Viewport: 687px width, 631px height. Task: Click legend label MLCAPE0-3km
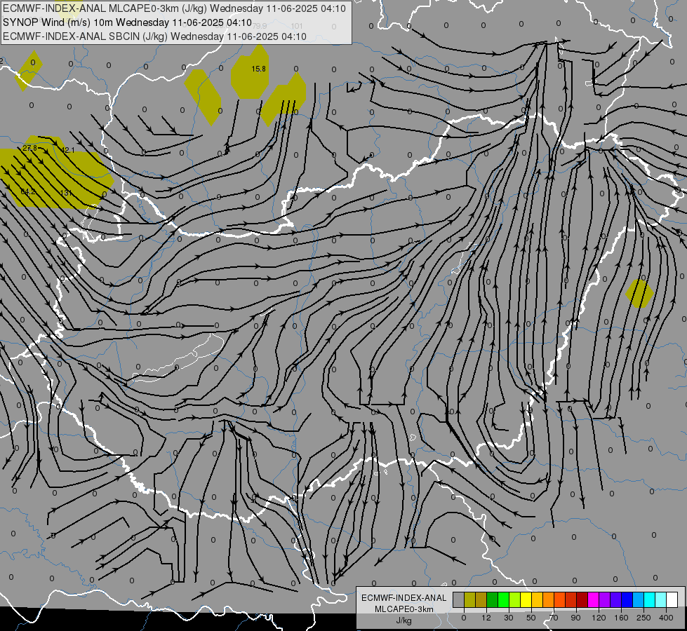(x=404, y=609)
